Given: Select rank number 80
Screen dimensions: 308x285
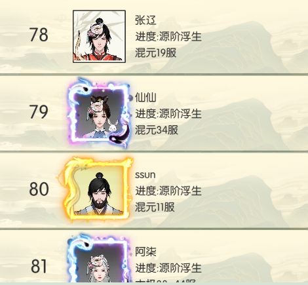Looking at the screenshot, I should coord(39,189).
